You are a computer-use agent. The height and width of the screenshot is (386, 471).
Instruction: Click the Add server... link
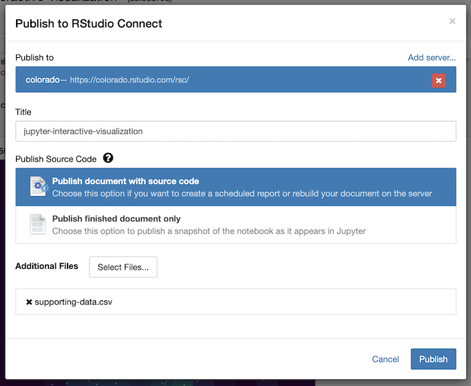click(x=432, y=57)
